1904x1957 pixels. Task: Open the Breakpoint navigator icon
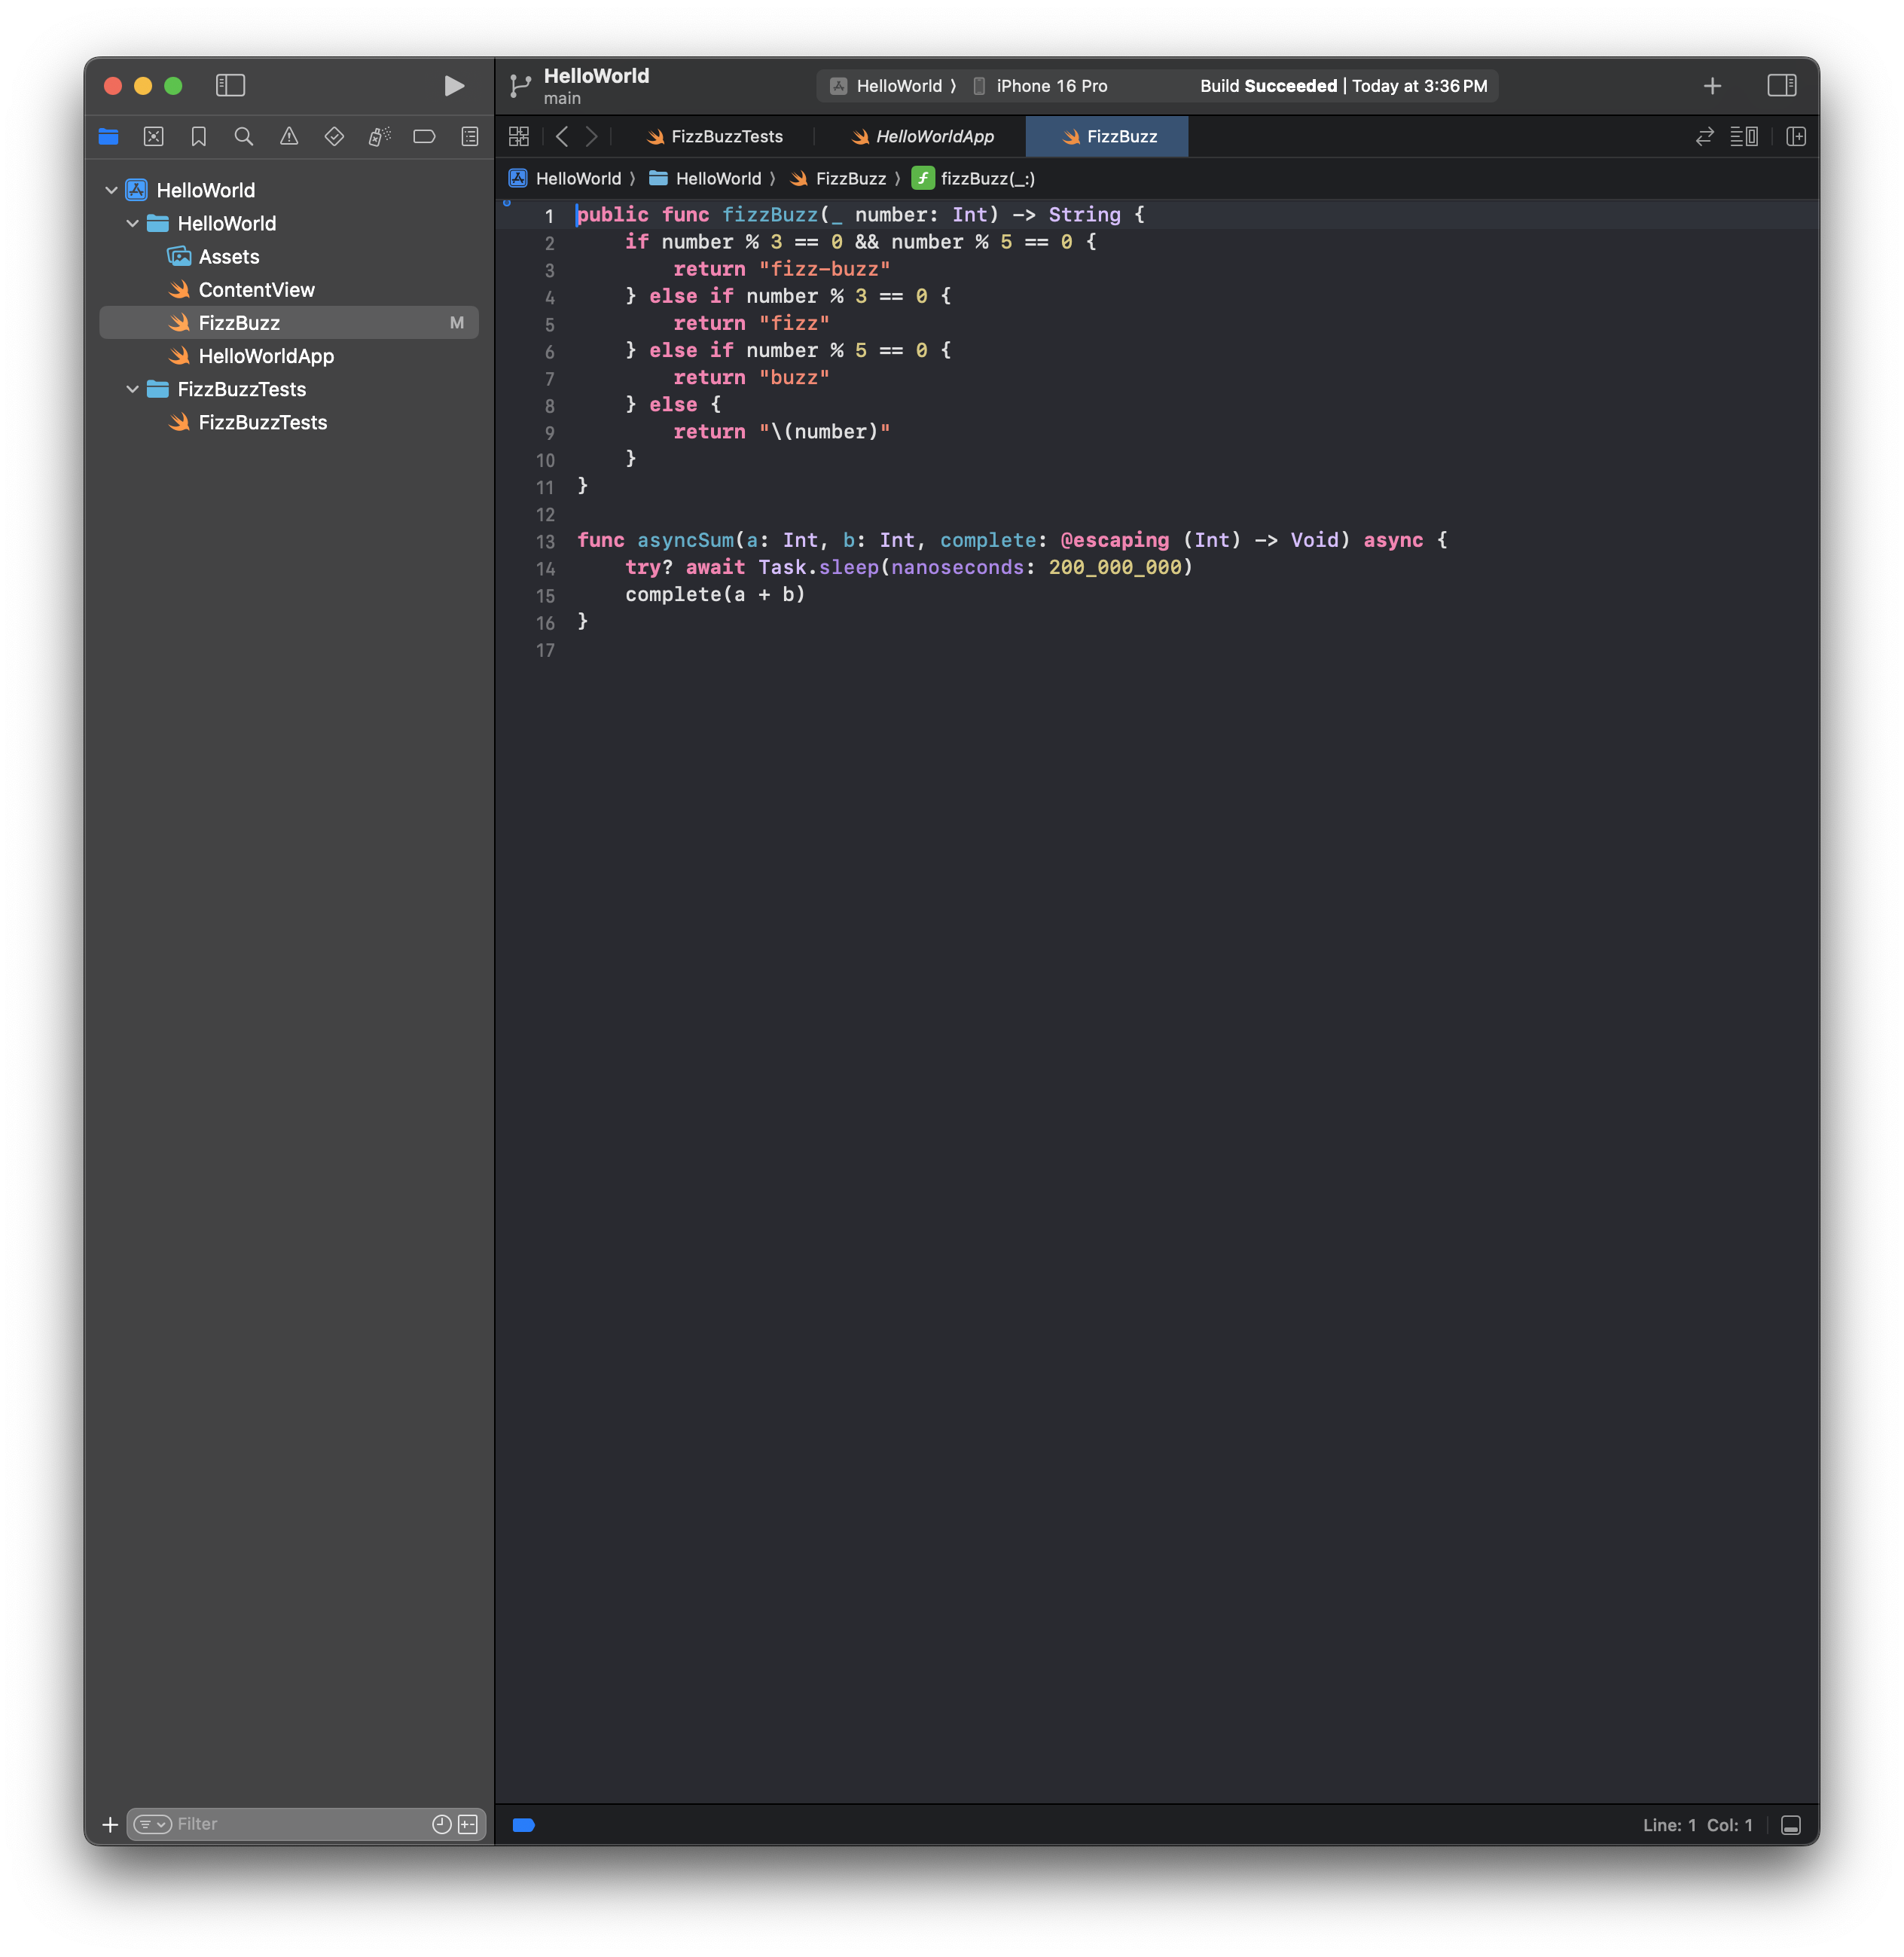(424, 137)
